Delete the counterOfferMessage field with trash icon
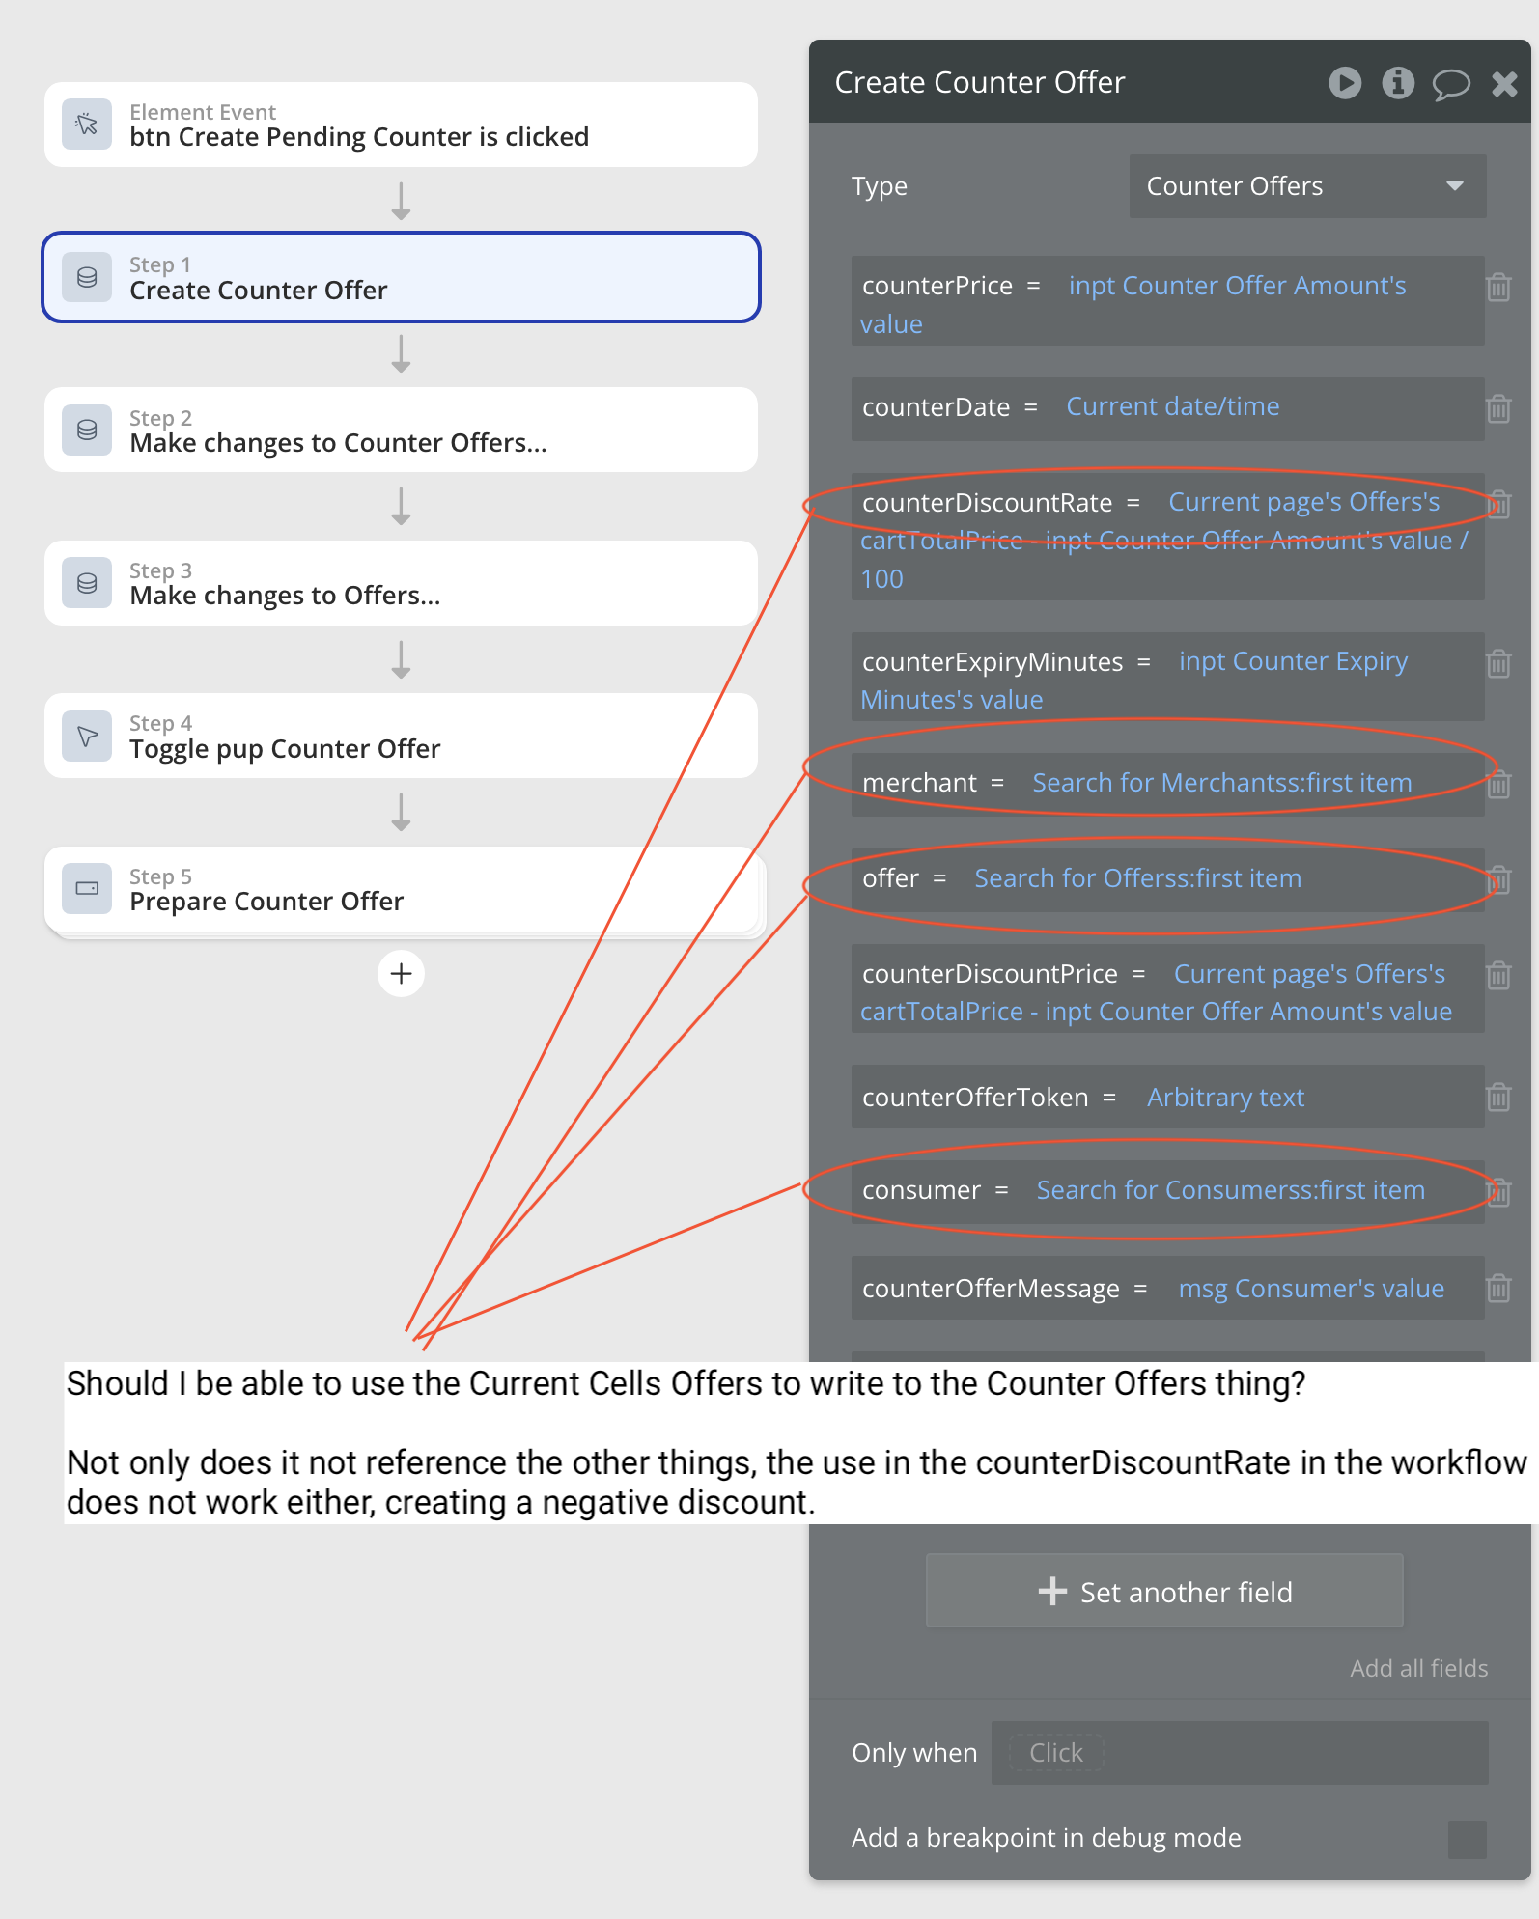Image resolution: width=1539 pixels, height=1919 pixels. [x=1498, y=1288]
